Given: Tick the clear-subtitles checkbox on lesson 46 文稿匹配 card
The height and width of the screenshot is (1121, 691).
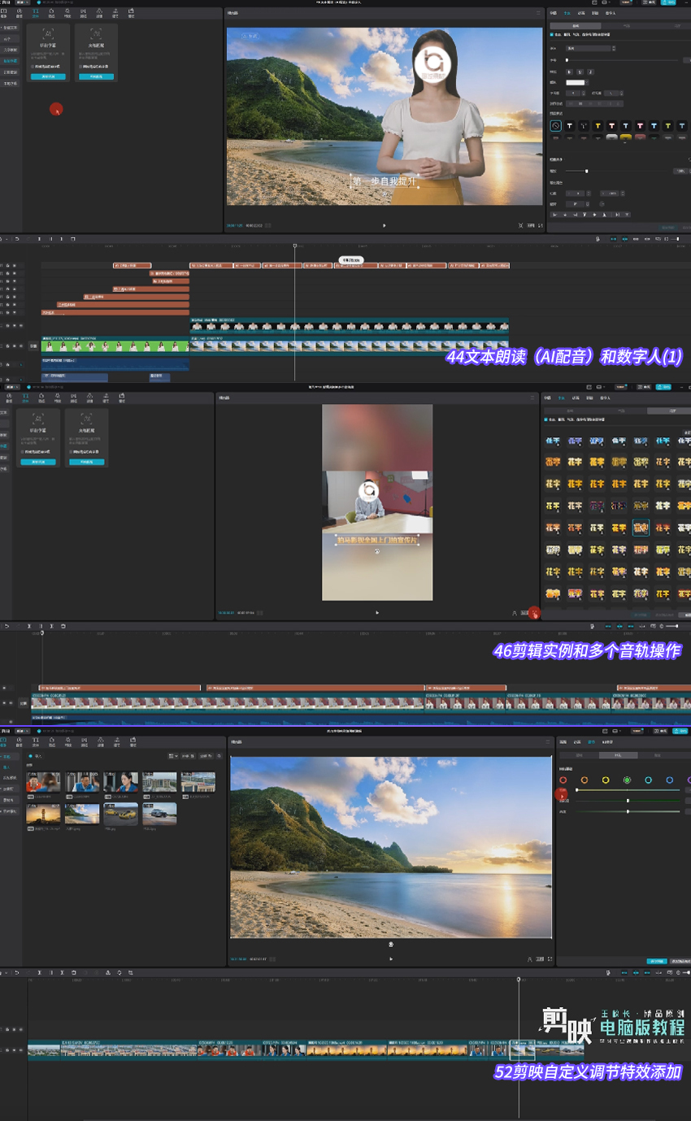Looking at the screenshot, I should [x=71, y=452].
